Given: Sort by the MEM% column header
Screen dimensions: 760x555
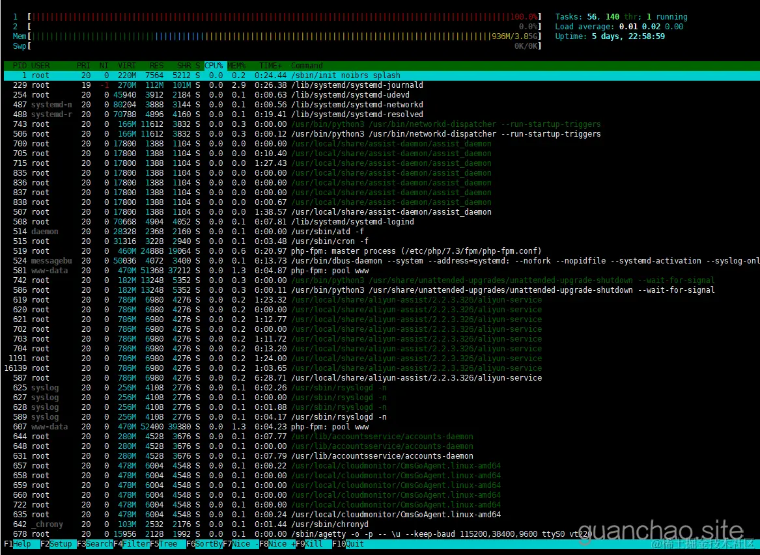Looking at the screenshot, I should pos(236,65).
